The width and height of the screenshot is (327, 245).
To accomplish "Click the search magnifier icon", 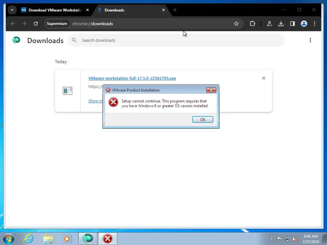I will [74, 40].
